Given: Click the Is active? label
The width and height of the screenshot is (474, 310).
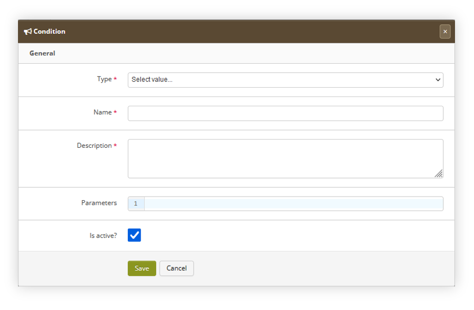Looking at the screenshot, I should click(x=103, y=236).
